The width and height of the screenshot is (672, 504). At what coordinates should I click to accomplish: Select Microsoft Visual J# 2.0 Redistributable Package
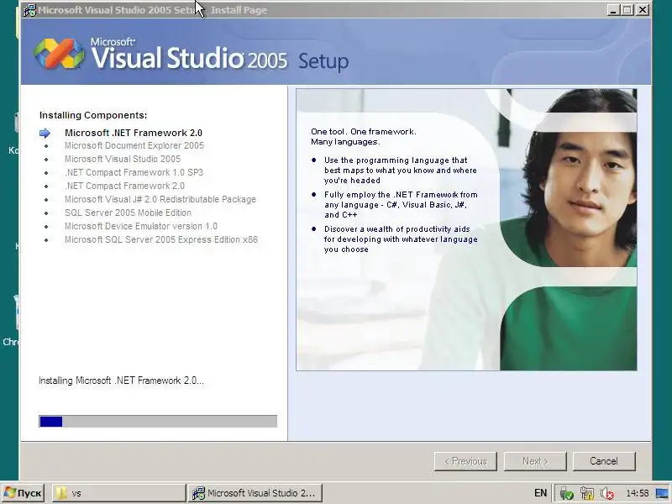[160, 199]
